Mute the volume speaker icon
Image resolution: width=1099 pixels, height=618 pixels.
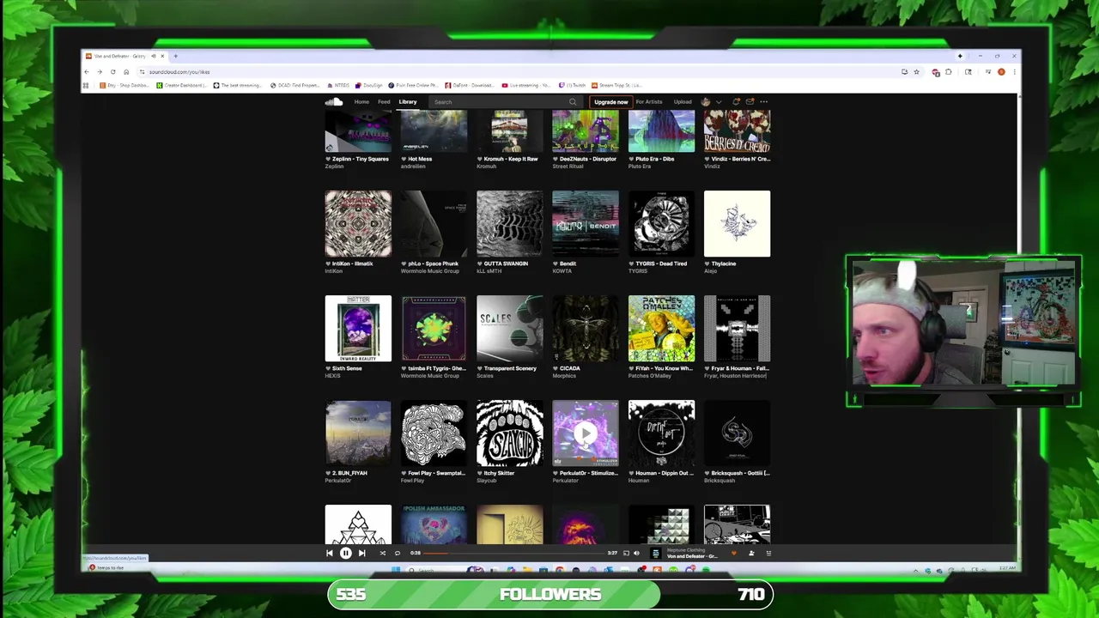(636, 553)
